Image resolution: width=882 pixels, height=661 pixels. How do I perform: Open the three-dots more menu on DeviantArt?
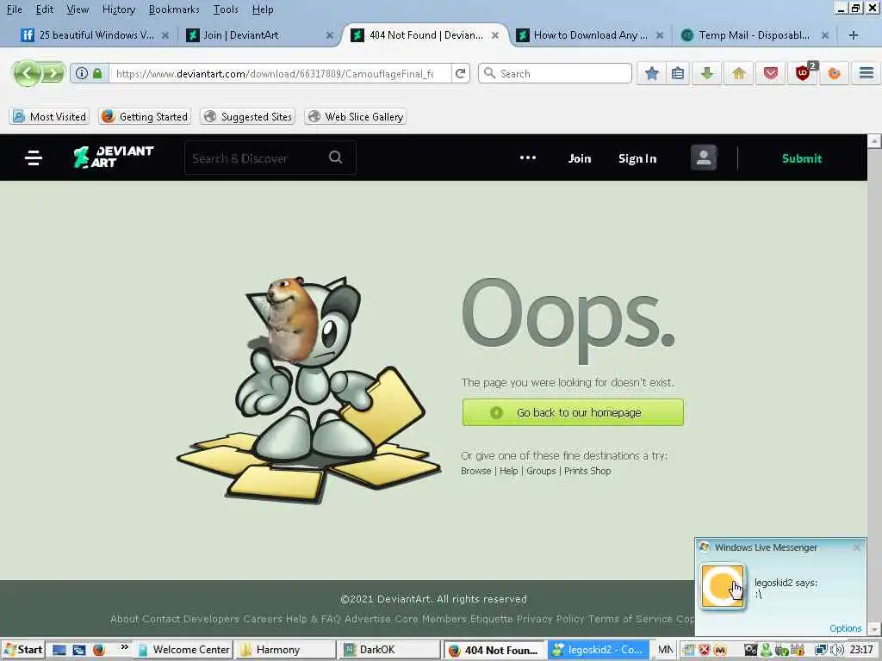tap(528, 158)
